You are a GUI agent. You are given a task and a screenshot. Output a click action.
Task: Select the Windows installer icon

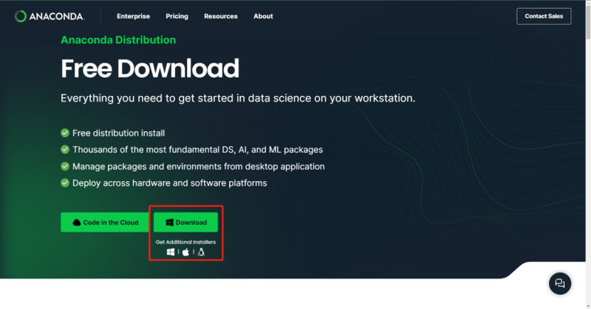point(171,251)
